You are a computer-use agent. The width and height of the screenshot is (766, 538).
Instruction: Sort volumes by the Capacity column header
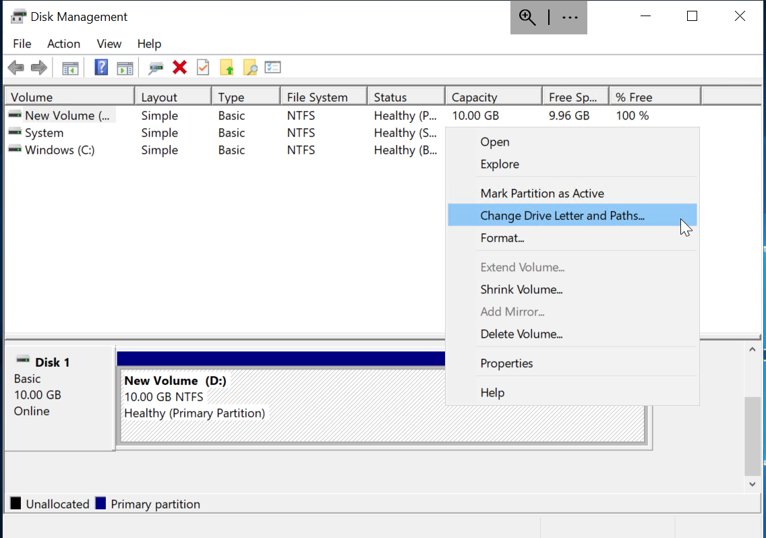(475, 95)
